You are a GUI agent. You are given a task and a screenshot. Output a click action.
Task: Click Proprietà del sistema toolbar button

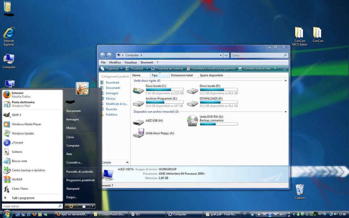coord(167,68)
